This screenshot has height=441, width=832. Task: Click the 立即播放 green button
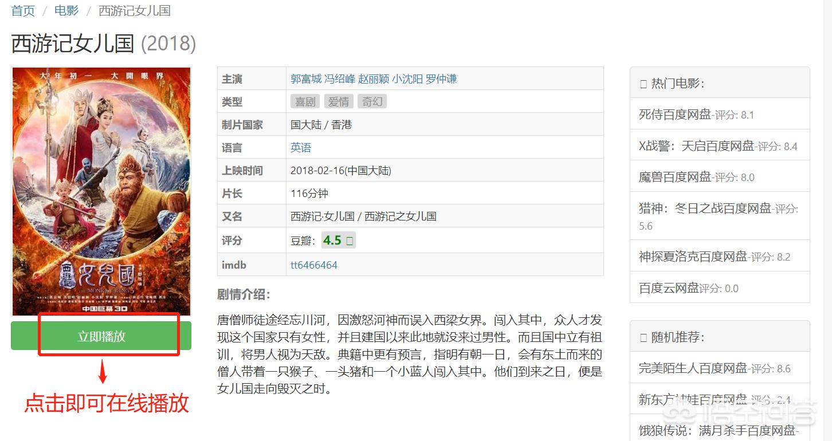101,336
